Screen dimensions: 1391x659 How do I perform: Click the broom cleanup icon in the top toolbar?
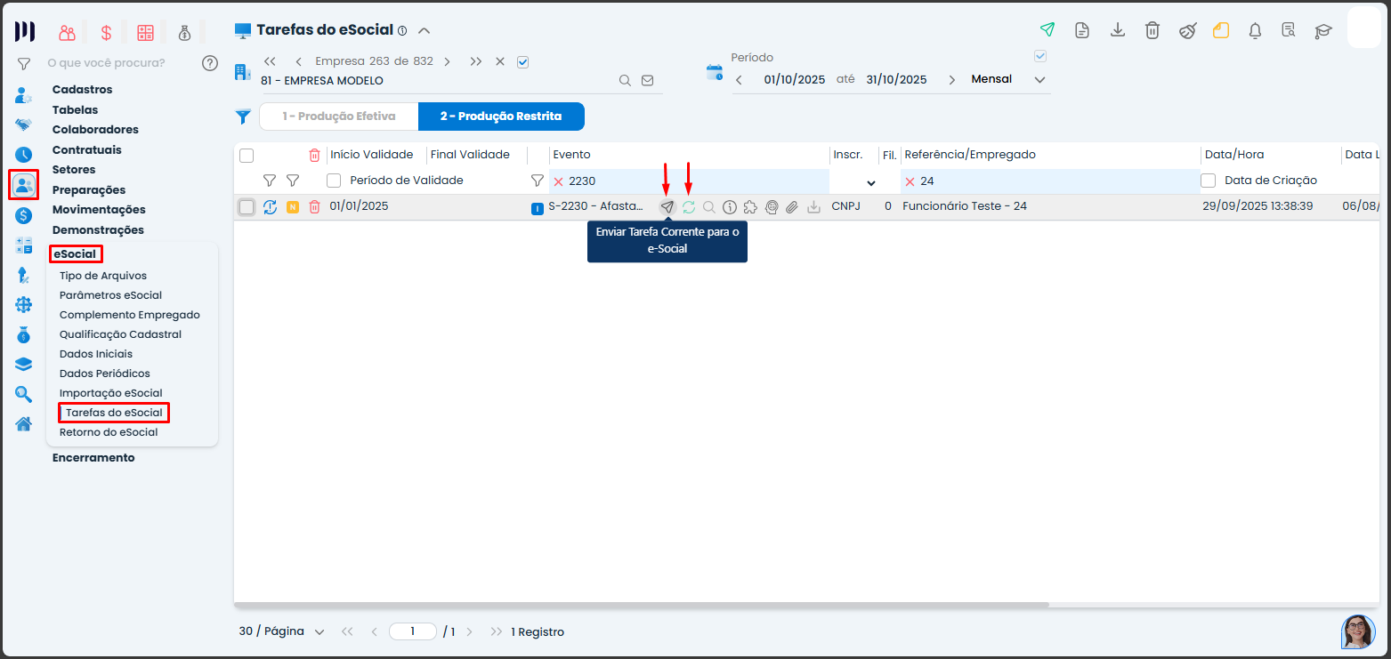[1187, 30]
